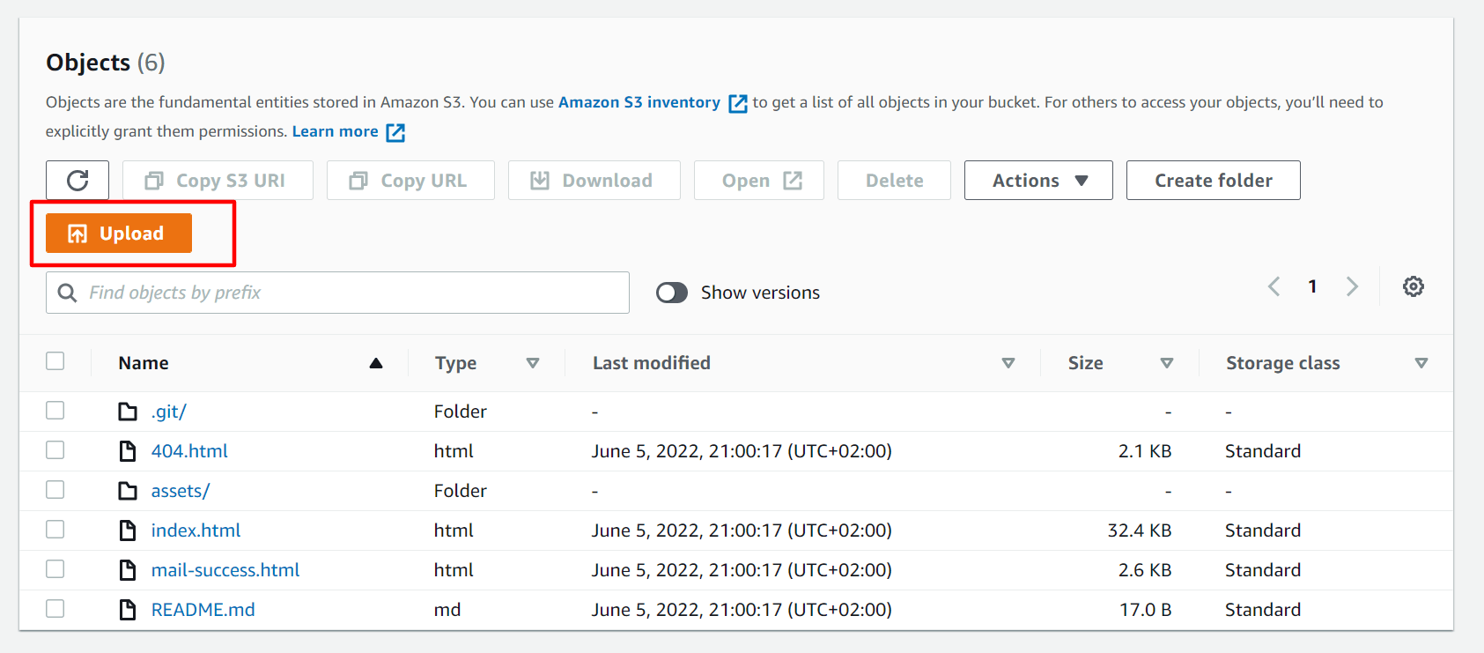This screenshot has width=1484, height=653.
Task: Focus the Find objects by prefix field
Action: coord(352,293)
